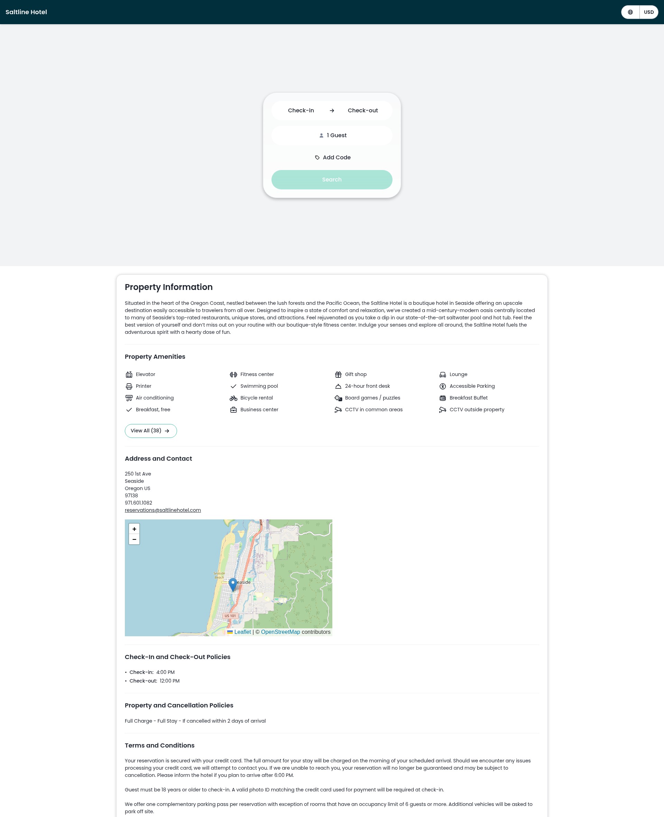
Task: Click the Full Charge cancellation policy text
Action: tap(195, 721)
